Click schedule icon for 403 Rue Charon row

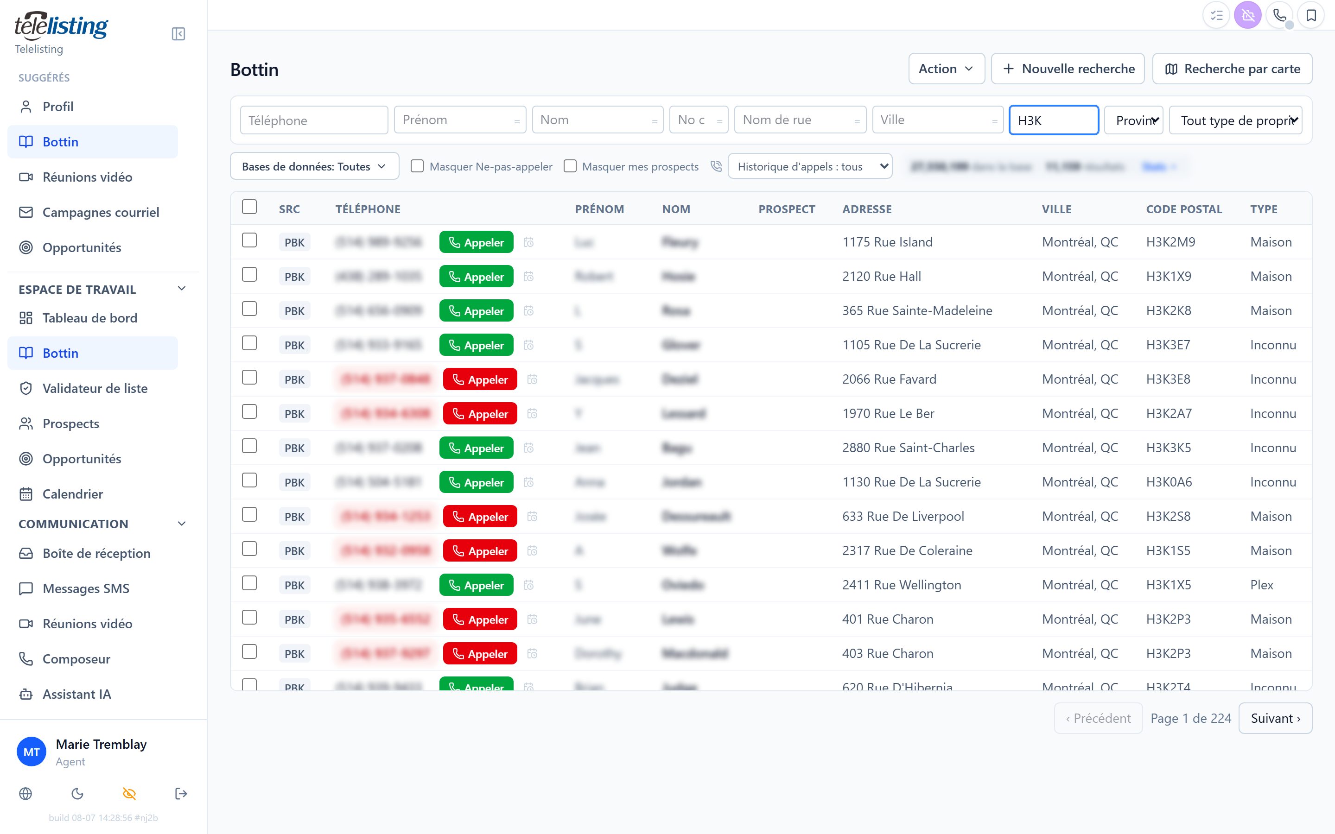[532, 654]
